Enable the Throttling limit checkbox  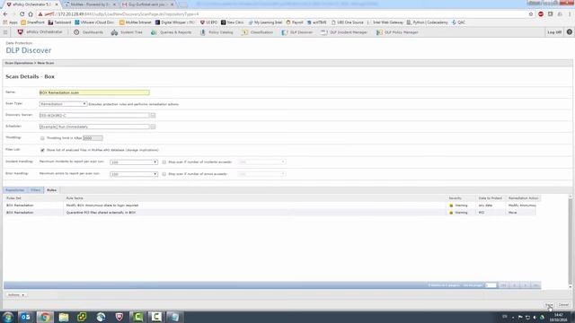coord(42,138)
